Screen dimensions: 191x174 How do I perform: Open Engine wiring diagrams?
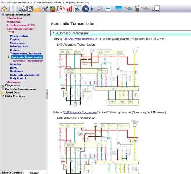tap(14, 39)
